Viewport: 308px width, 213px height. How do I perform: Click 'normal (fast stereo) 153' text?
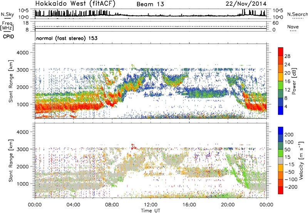(67, 38)
